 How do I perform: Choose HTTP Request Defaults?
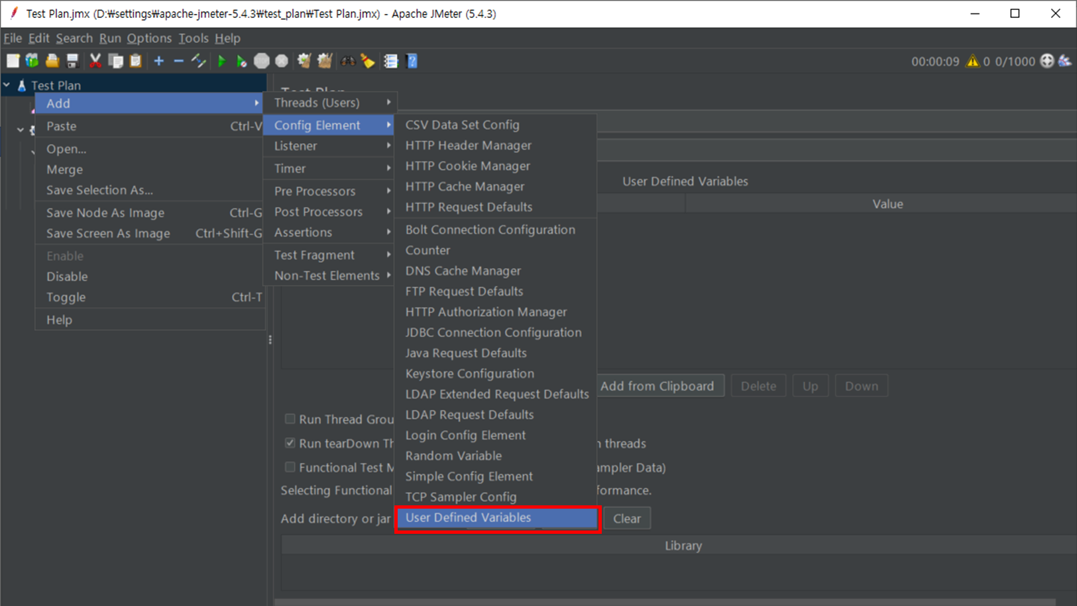click(x=496, y=207)
